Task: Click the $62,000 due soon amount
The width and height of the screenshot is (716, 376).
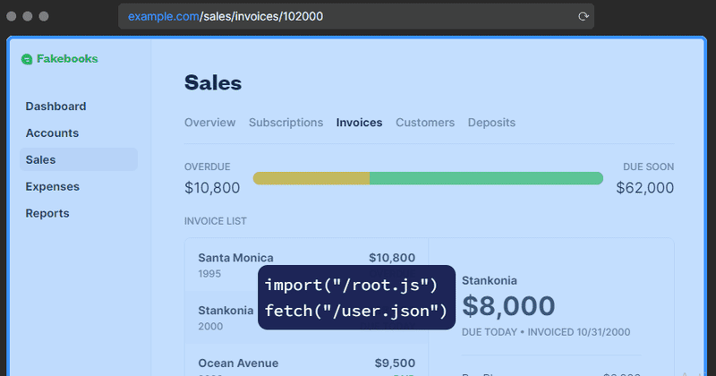Action: click(644, 188)
